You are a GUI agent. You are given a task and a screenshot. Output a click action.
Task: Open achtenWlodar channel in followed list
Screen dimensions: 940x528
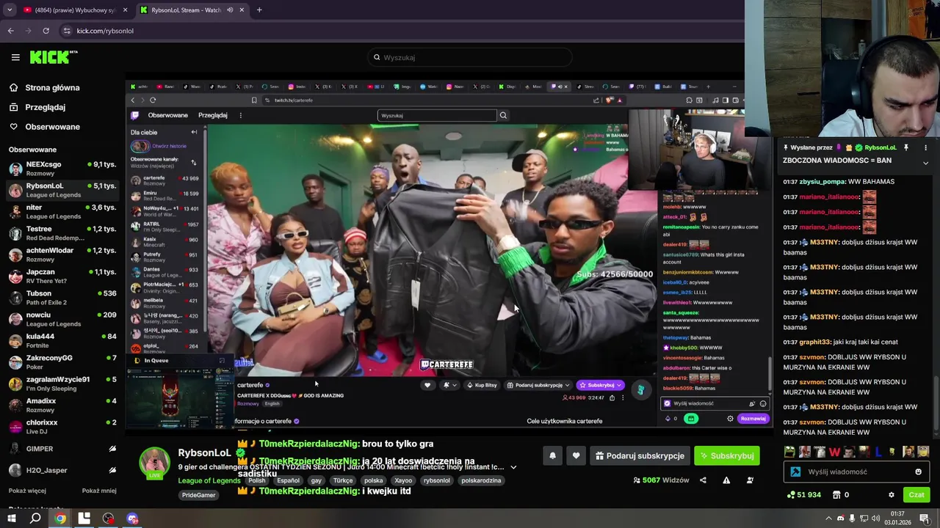point(62,254)
